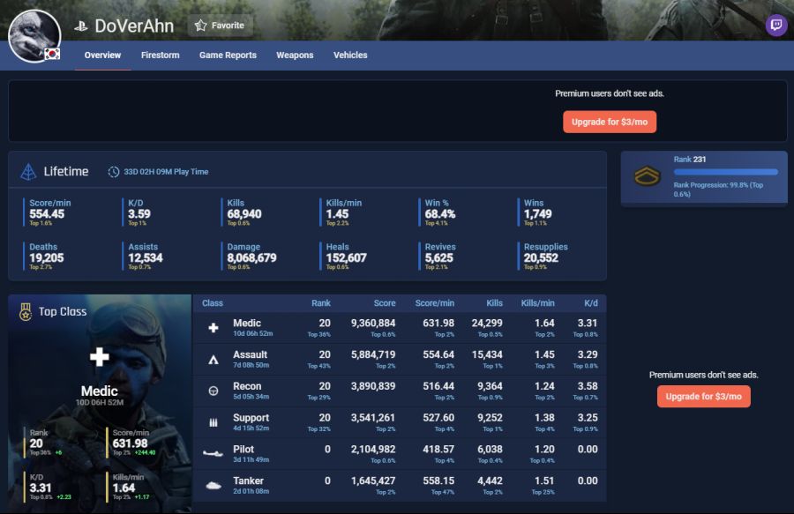Click the Twitch icon in top right
794x514 pixels.
click(776, 25)
